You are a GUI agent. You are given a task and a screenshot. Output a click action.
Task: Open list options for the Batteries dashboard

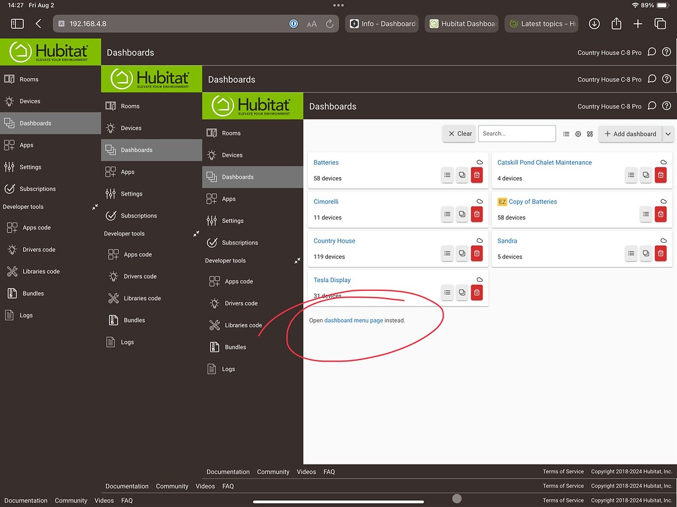click(448, 175)
